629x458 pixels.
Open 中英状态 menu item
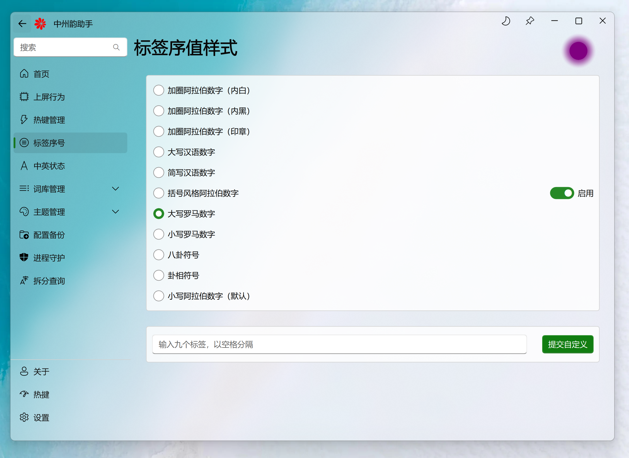(x=49, y=166)
